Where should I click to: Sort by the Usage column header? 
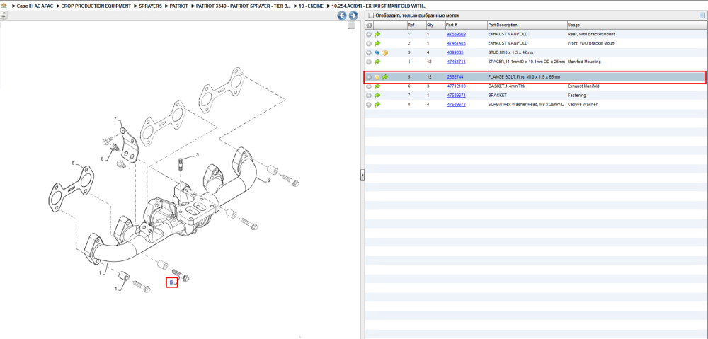573,25
